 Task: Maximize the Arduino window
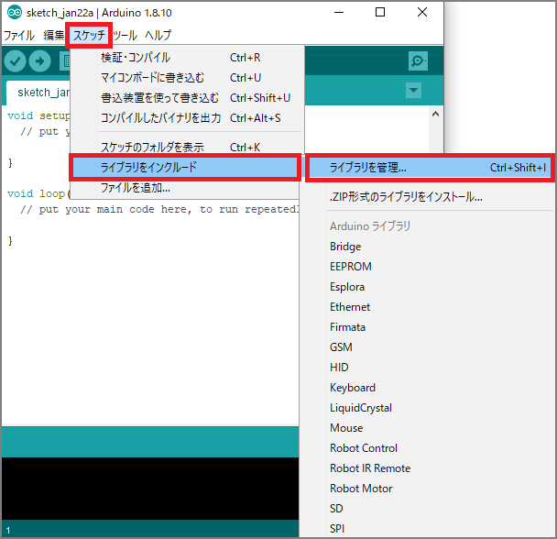pos(380,12)
